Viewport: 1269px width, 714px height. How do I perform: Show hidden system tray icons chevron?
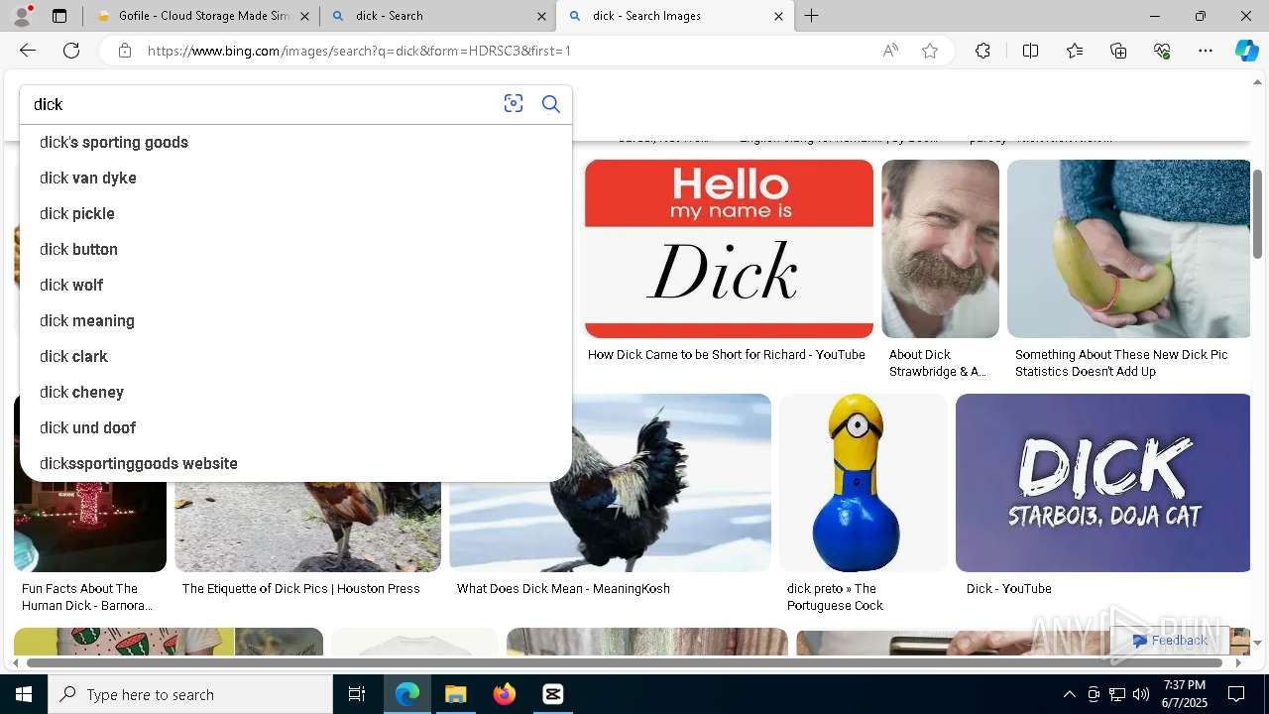(1069, 694)
